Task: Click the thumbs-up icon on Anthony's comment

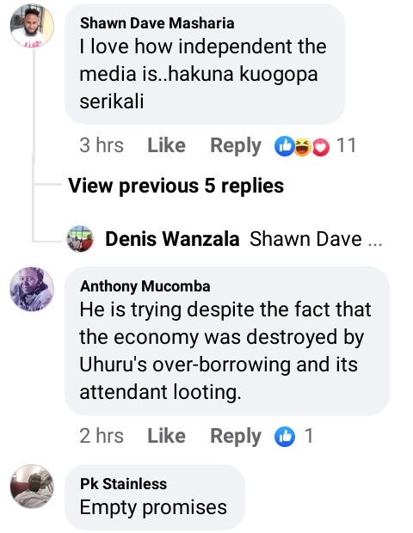Action: (x=285, y=437)
